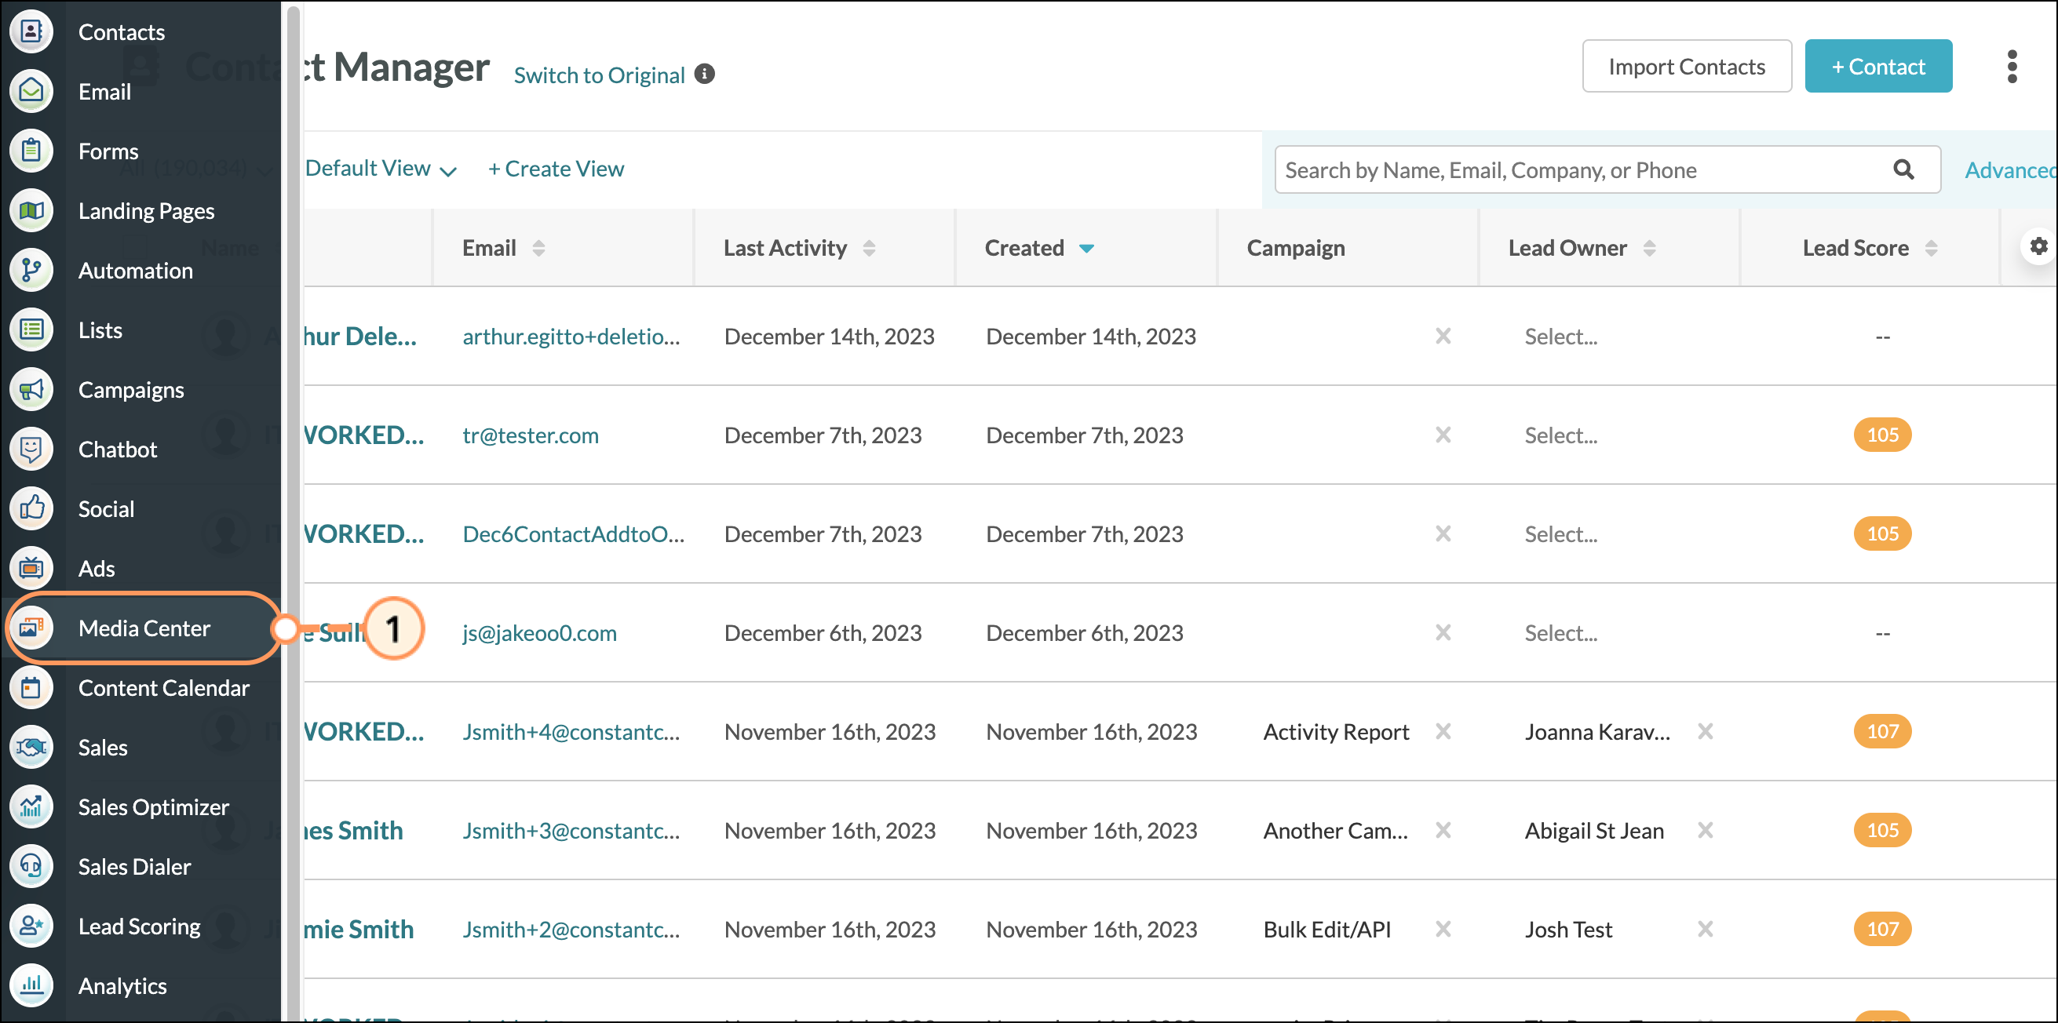Screen dimensions: 2058x1023
Task: Open Lead Owner select for tr@tester.com row
Action: tap(1560, 435)
